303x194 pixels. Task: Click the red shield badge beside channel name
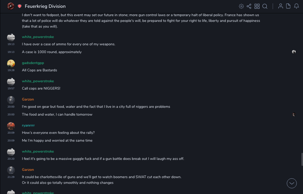tap(20, 6)
